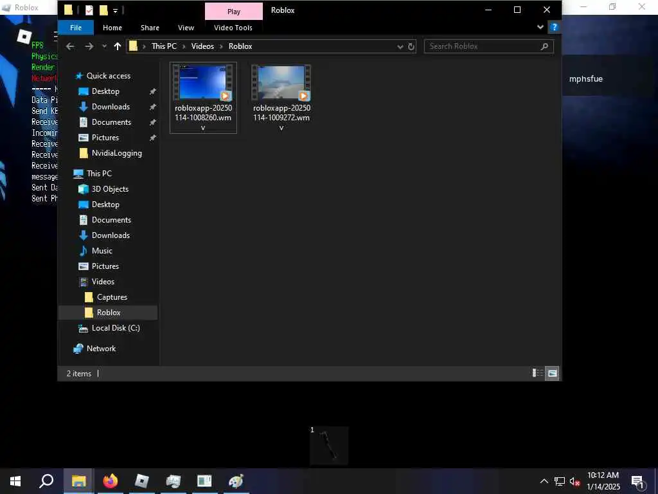Image resolution: width=658 pixels, height=494 pixels.
Task: Open the Video Tools tab
Action: tap(233, 28)
